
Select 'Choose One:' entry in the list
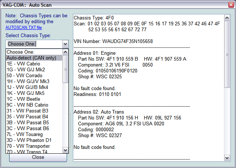click(x=34, y=52)
